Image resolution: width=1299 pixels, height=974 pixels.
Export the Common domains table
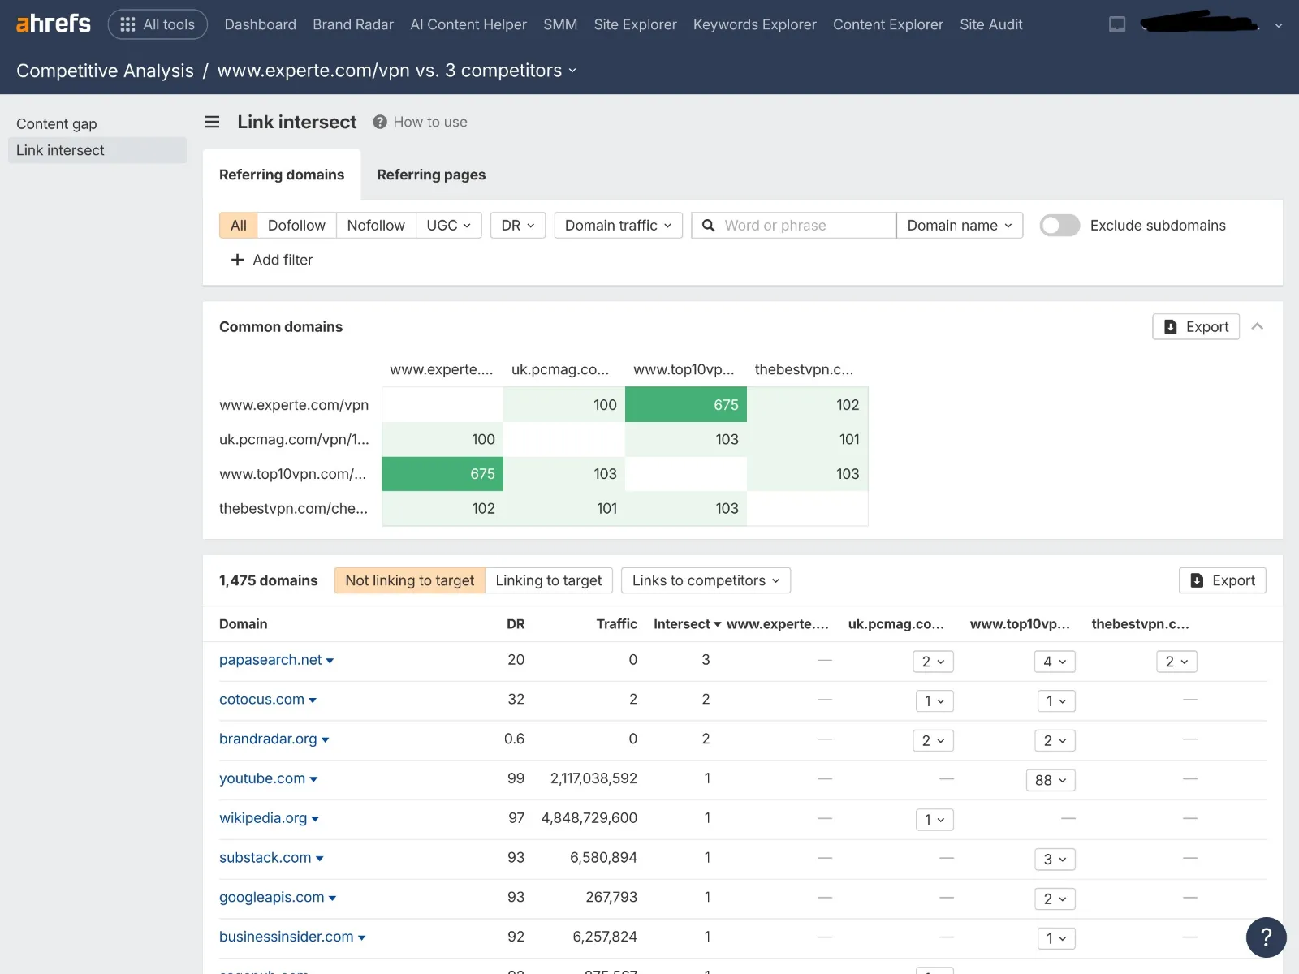click(x=1196, y=326)
